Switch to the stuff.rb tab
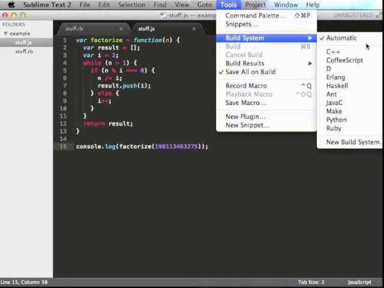384x288 pixels. [x=75, y=29]
